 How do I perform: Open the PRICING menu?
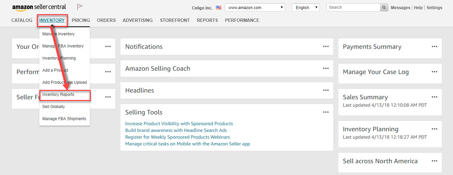(81, 20)
